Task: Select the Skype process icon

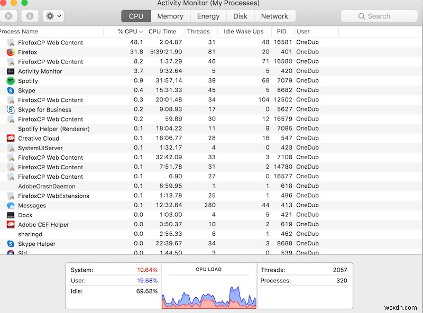Action: click(11, 90)
